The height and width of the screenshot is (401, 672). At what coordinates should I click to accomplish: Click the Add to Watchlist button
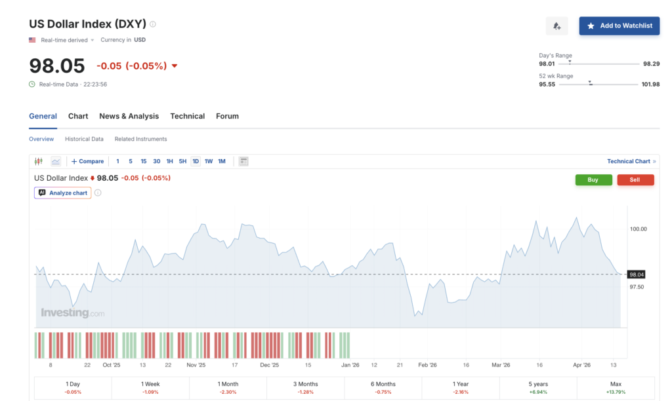(619, 26)
